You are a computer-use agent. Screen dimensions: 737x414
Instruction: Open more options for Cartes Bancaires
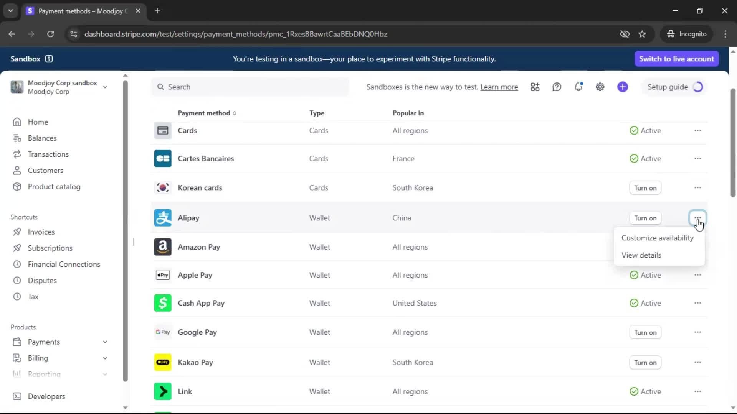point(697,159)
